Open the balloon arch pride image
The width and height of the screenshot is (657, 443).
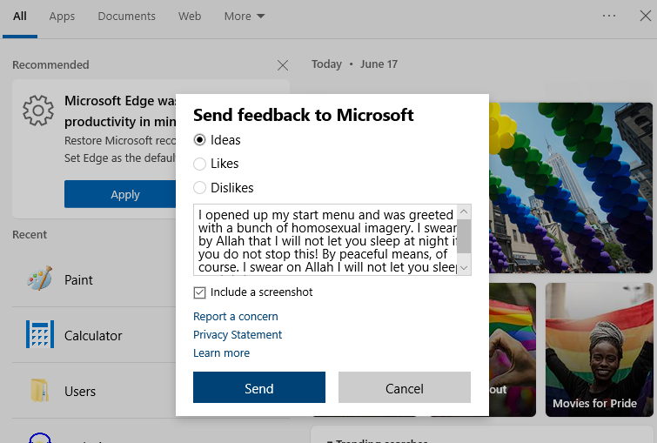[571, 188]
